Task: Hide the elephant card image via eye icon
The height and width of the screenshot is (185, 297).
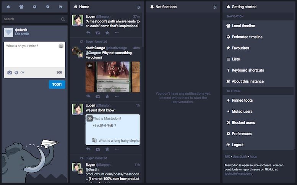Action: point(89,66)
